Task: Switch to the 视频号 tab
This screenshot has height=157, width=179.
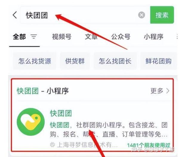Action: pos(62,37)
